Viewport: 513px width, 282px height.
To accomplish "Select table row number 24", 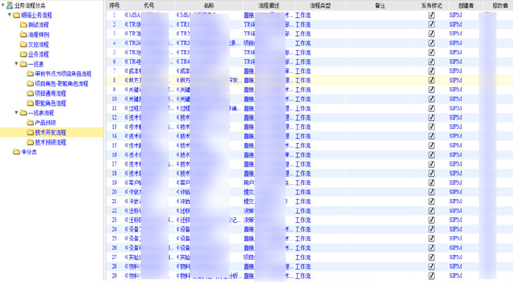I will coord(114,229).
